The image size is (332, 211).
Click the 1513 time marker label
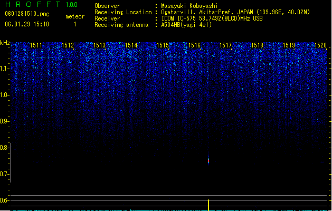(99, 45)
